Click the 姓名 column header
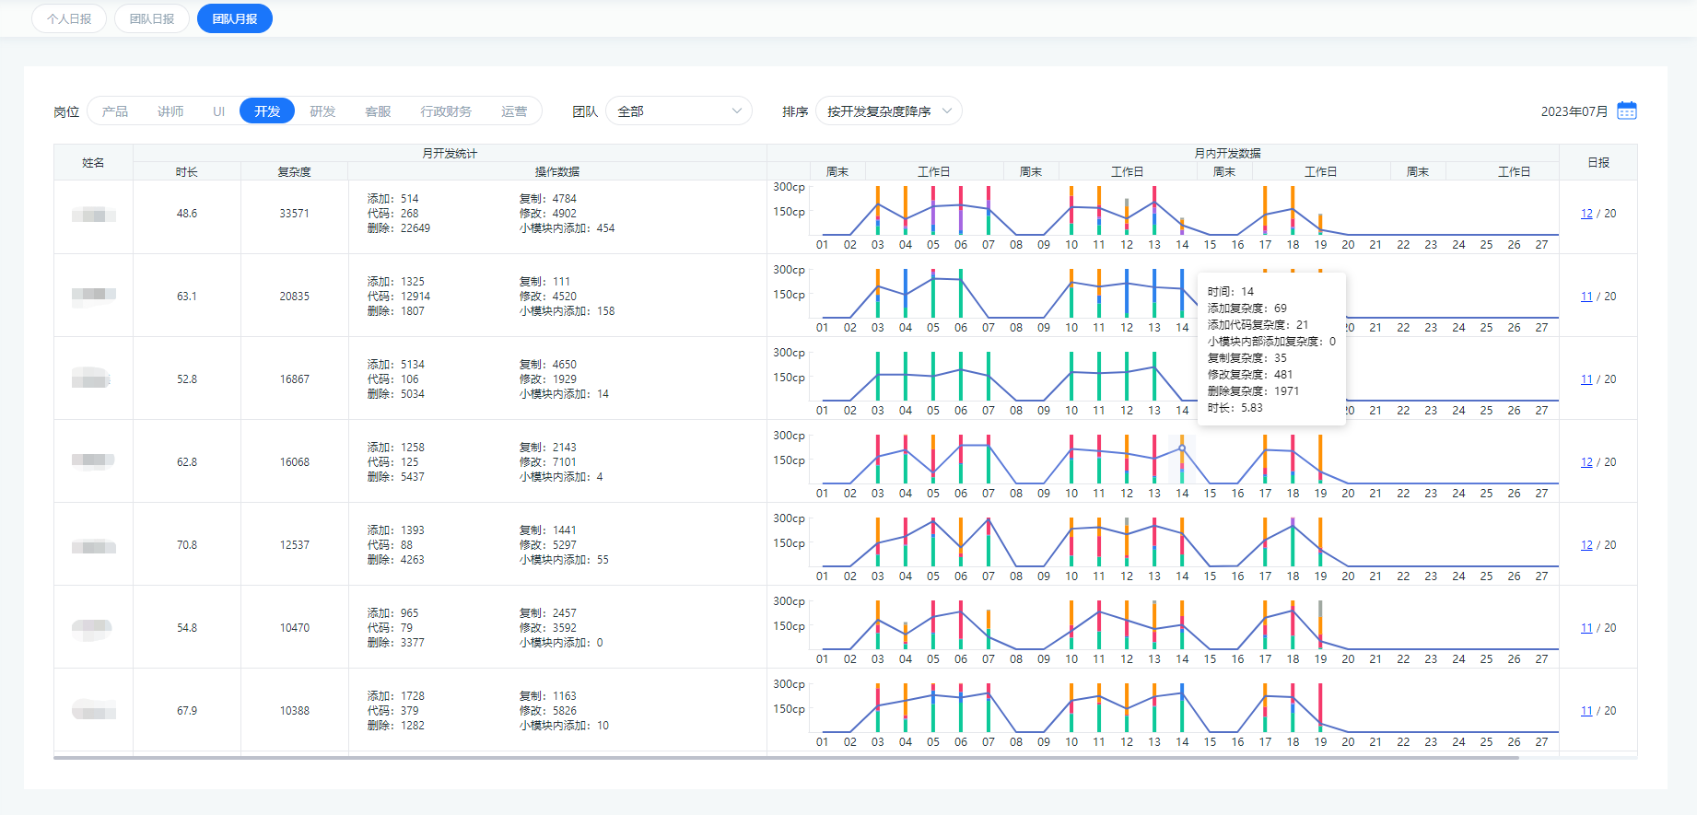 [x=93, y=162]
